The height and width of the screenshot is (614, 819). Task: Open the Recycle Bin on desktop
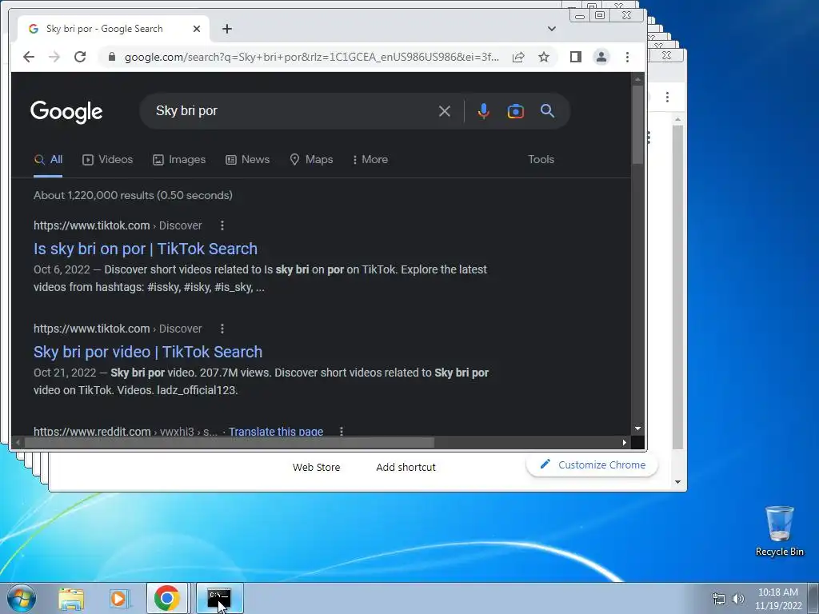coord(779,531)
